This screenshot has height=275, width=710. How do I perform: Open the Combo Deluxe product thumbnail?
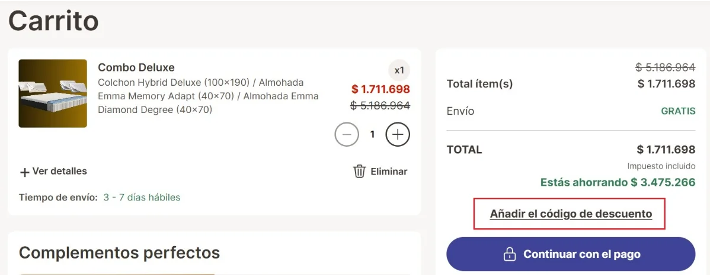pyautogui.click(x=53, y=93)
